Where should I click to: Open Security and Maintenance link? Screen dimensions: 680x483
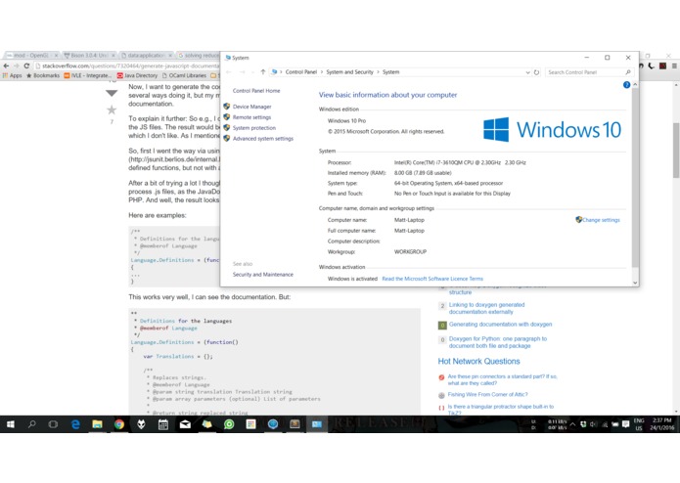263,274
